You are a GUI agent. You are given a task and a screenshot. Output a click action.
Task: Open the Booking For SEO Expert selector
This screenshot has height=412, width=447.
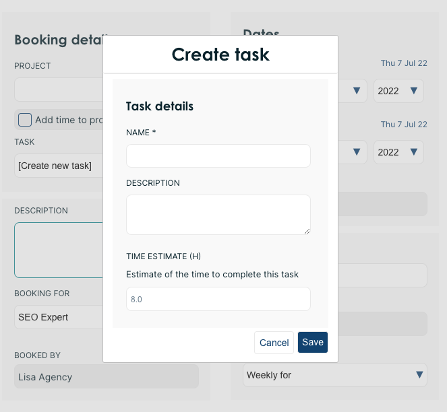tap(58, 317)
